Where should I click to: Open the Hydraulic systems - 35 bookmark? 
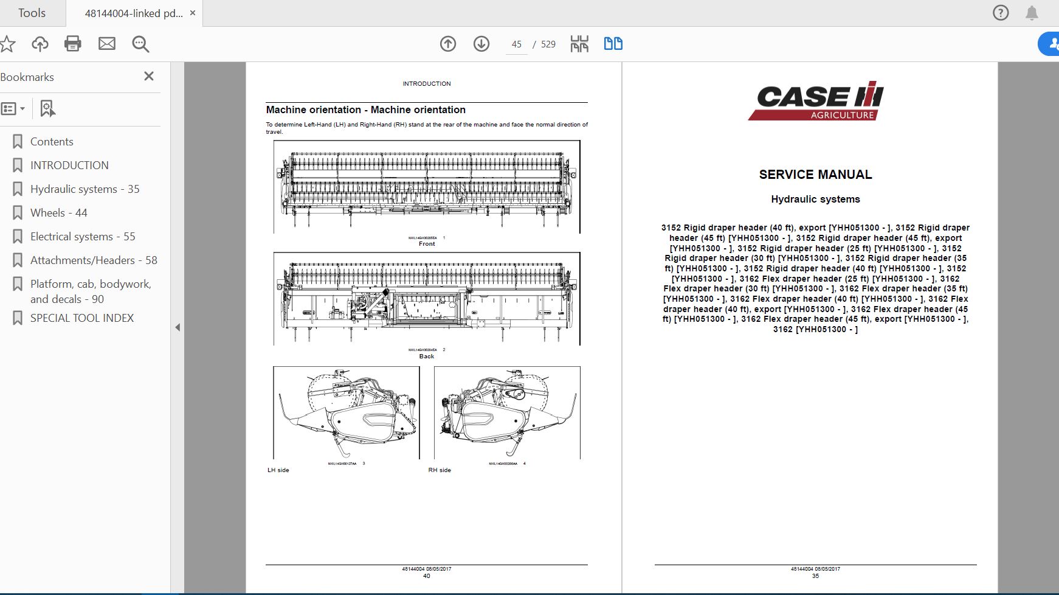pyautogui.click(x=85, y=189)
